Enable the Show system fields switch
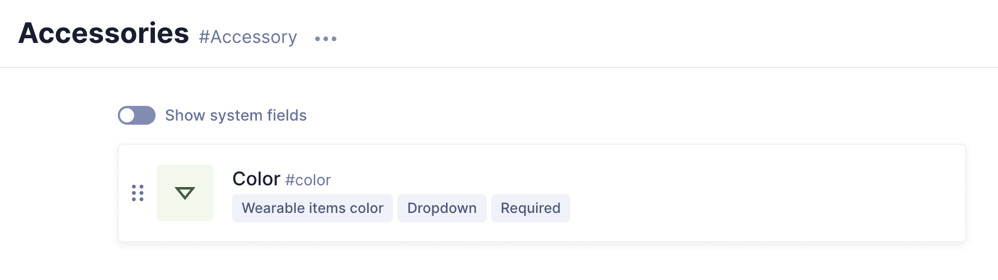This screenshot has width=998, height=280. (x=137, y=115)
